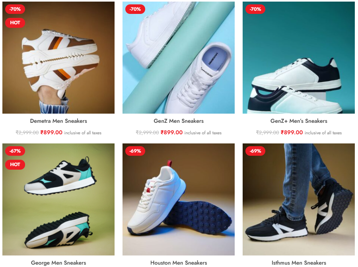
Task: Click the Houston Men Sneakers title link
Action: pos(179,263)
